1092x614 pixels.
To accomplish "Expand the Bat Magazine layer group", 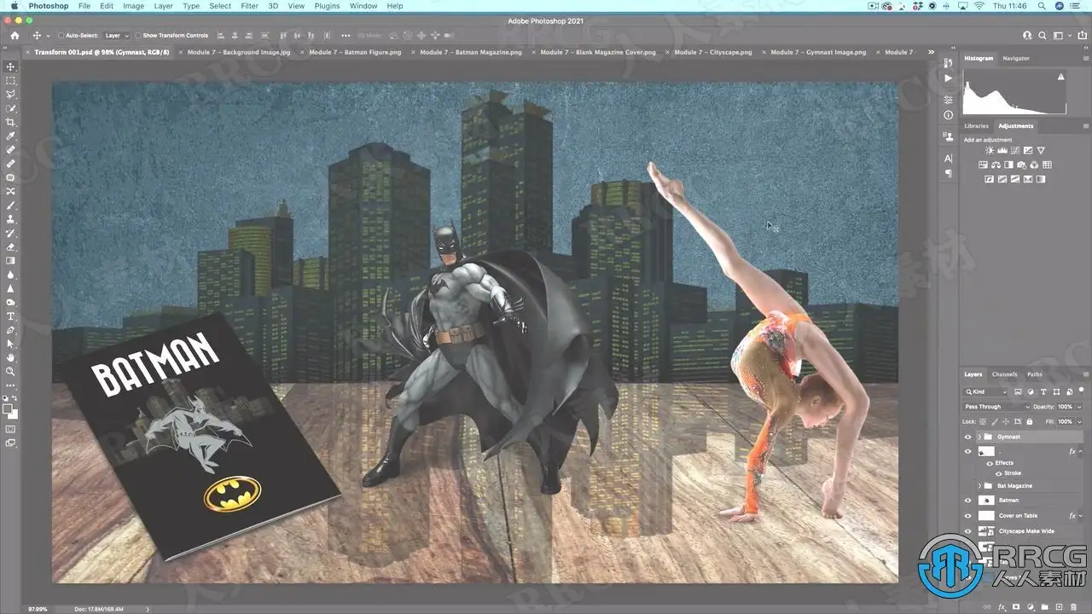I will [979, 486].
